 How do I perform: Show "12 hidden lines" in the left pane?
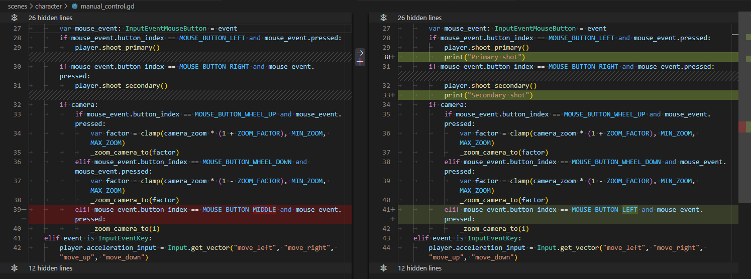tap(50, 268)
